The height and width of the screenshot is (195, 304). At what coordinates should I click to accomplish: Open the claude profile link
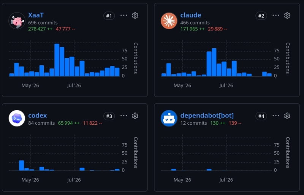click(x=191, y=15)
